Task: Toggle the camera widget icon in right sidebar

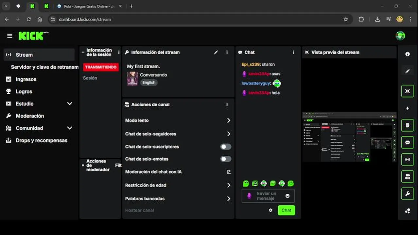Action: click(x=408, y=177)
